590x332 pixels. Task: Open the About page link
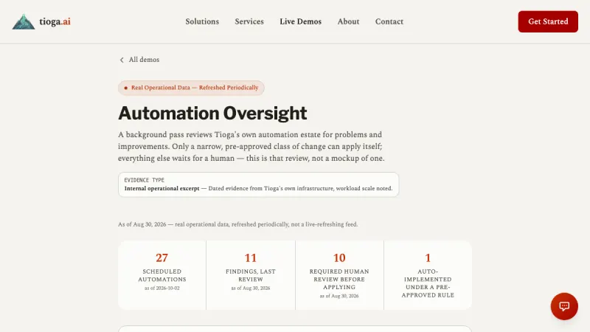[348, 21]
